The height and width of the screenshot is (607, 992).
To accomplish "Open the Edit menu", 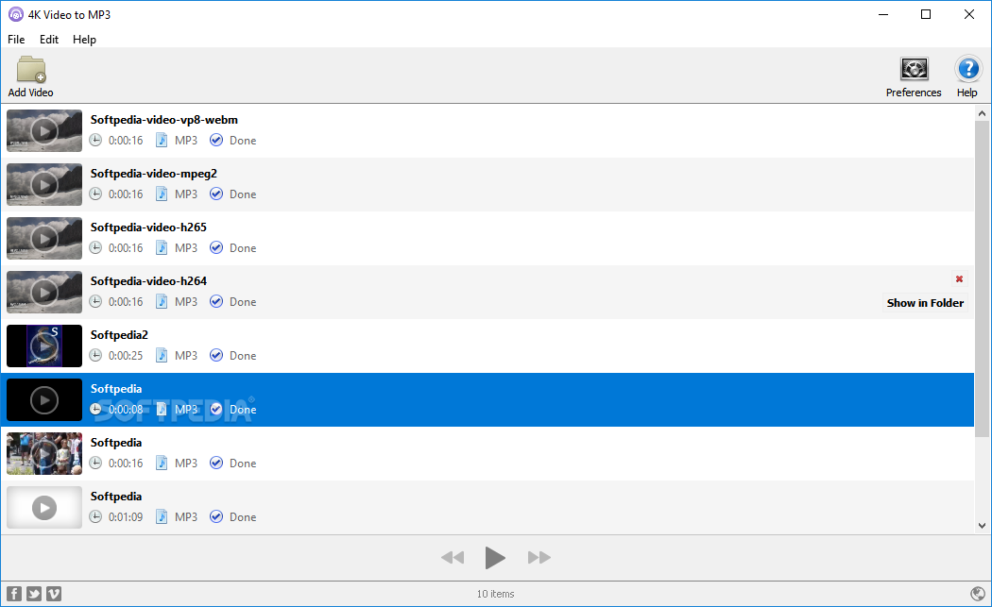I will click(49, 40).
